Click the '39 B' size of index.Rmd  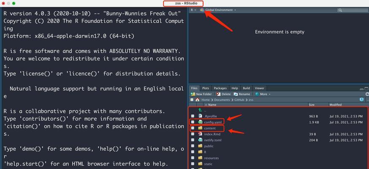click(312, 134)
